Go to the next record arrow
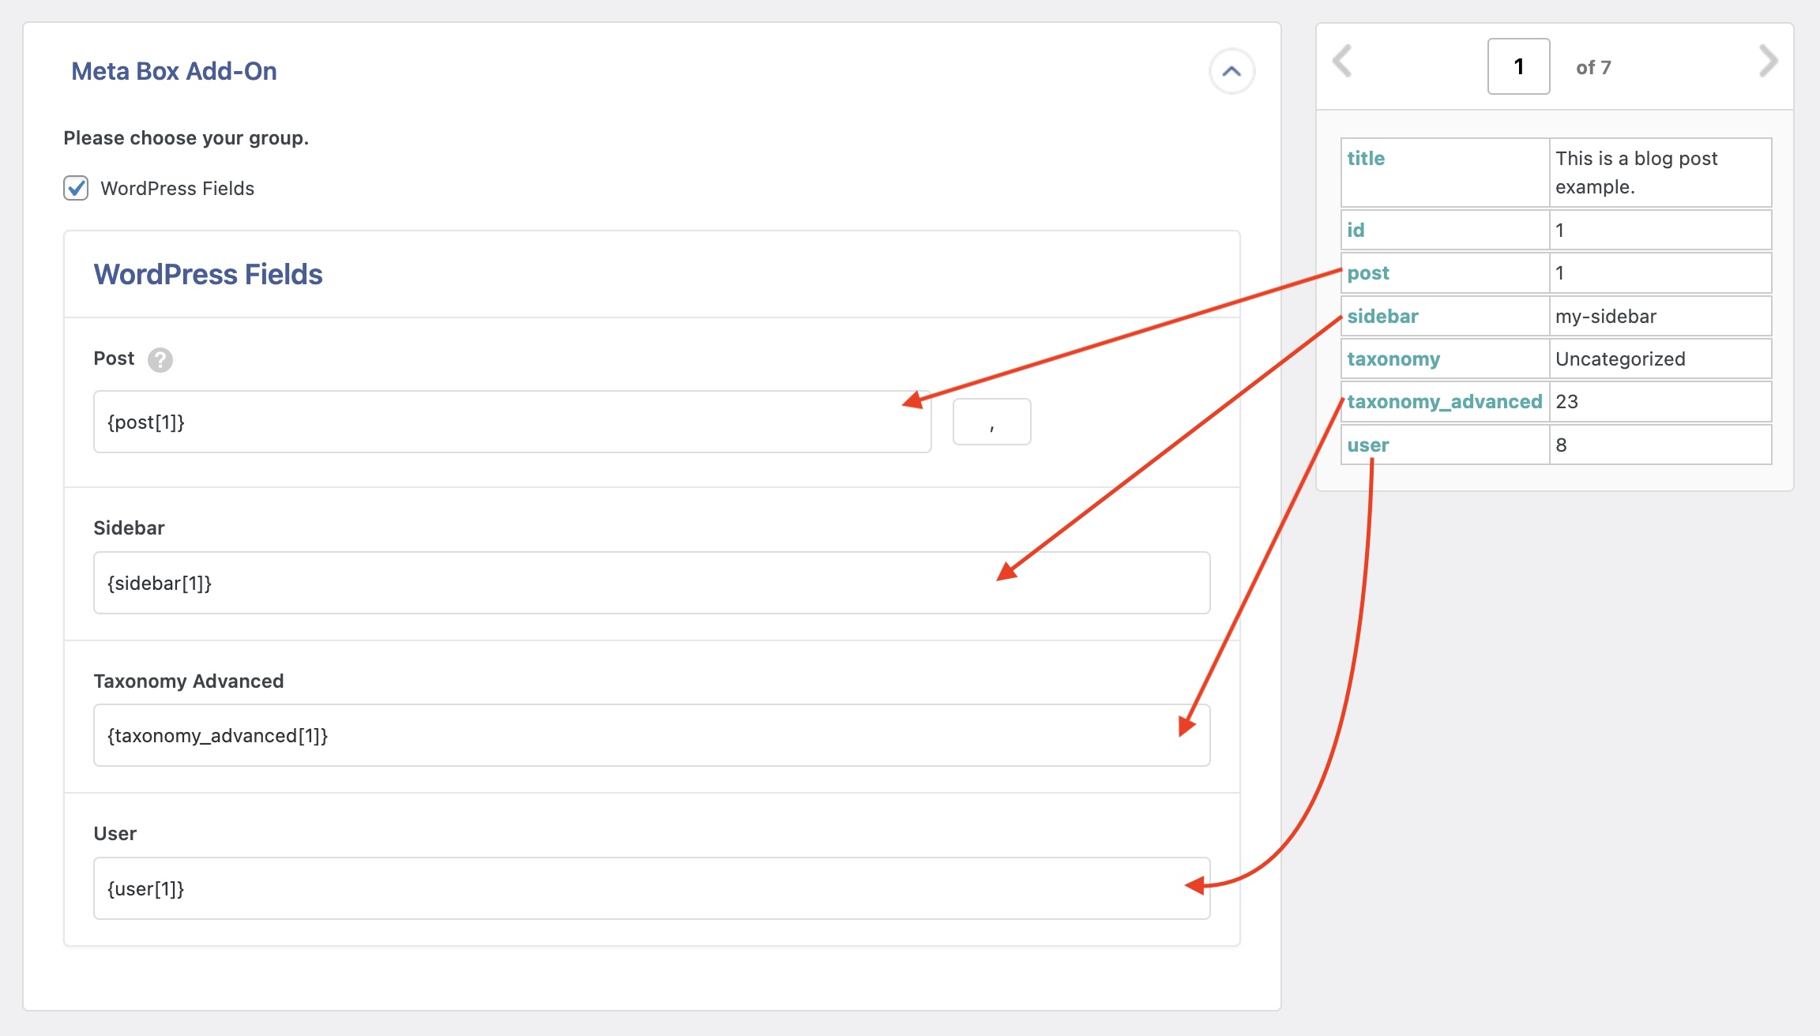This screenshot has height=1036, width=1820. (x=1768, y=62)
